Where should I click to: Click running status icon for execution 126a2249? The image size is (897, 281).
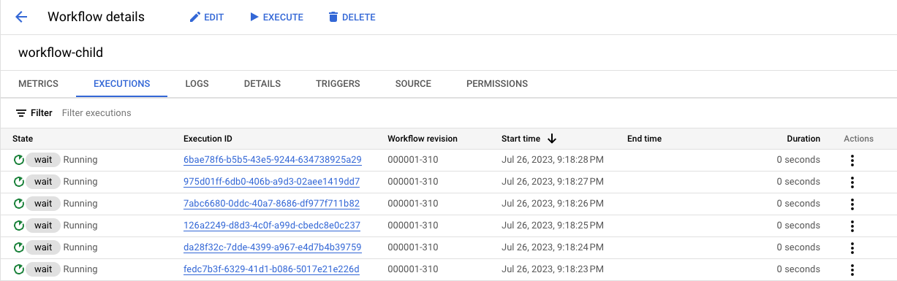coord(18,226)
